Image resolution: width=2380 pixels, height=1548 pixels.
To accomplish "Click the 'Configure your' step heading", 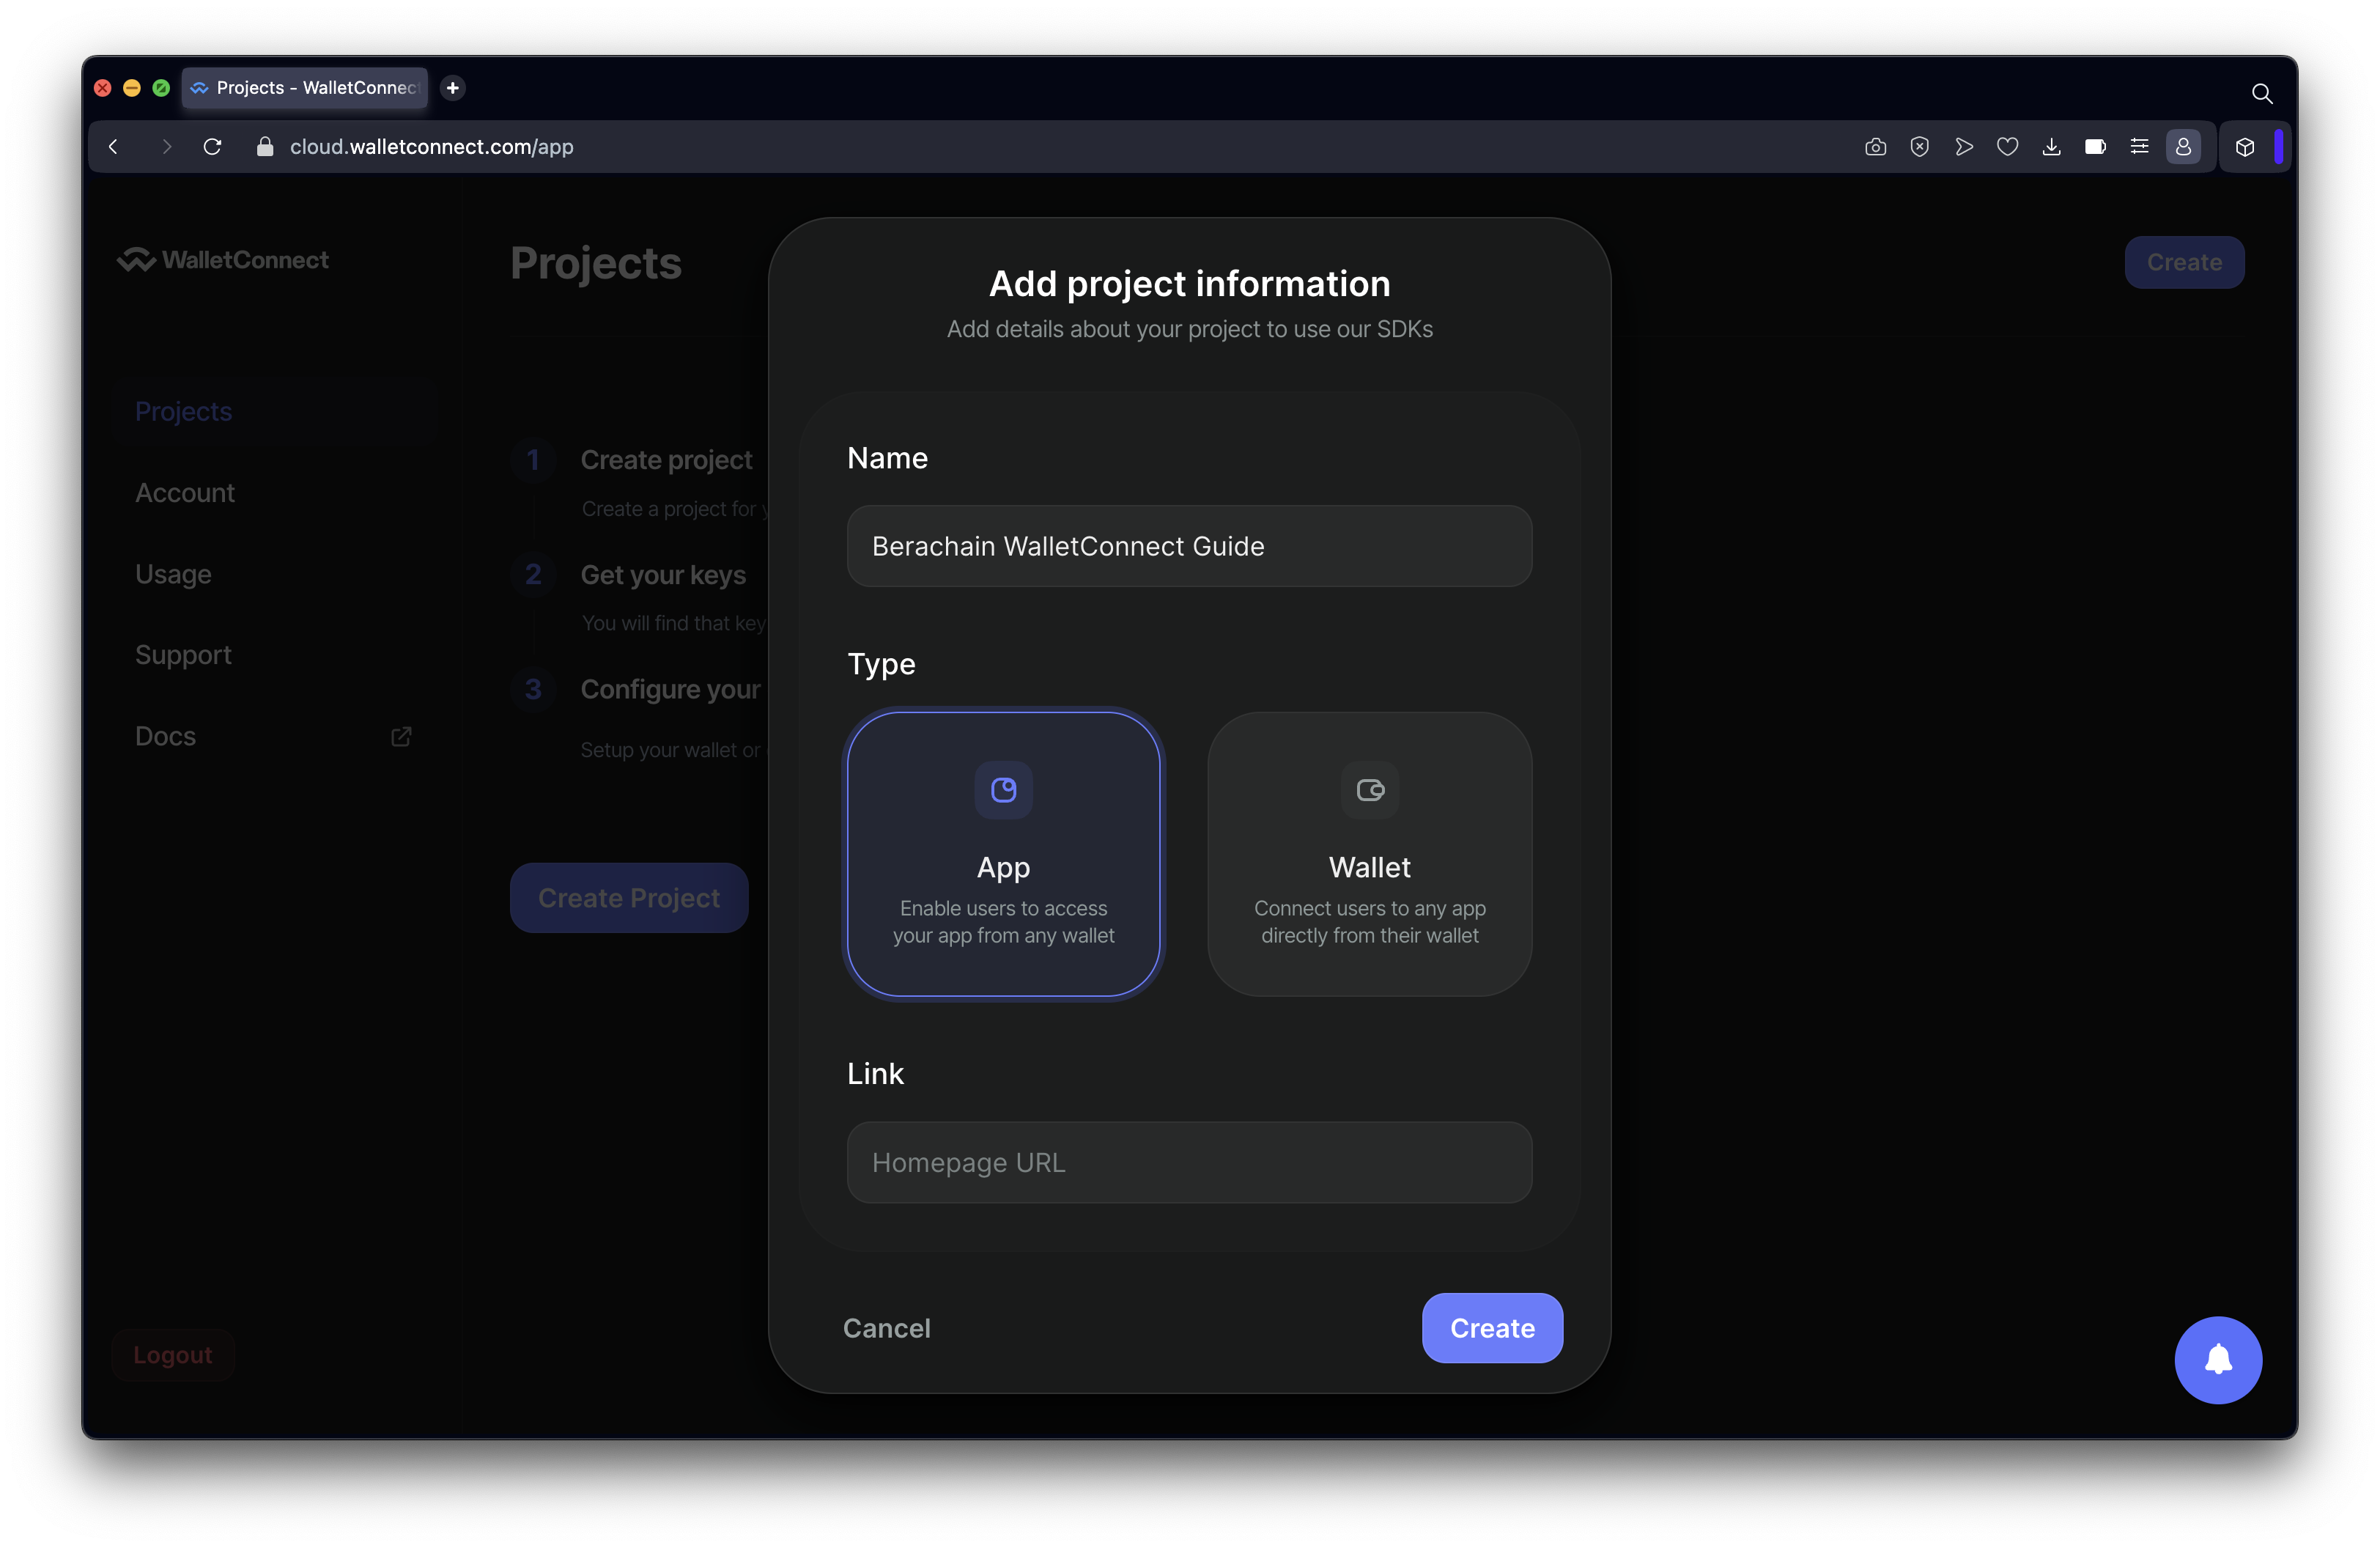I will (671, 690).
